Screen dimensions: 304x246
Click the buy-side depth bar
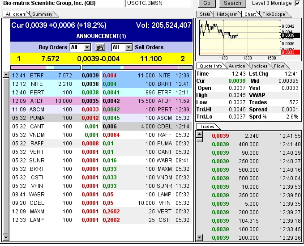tap(45, 68)
